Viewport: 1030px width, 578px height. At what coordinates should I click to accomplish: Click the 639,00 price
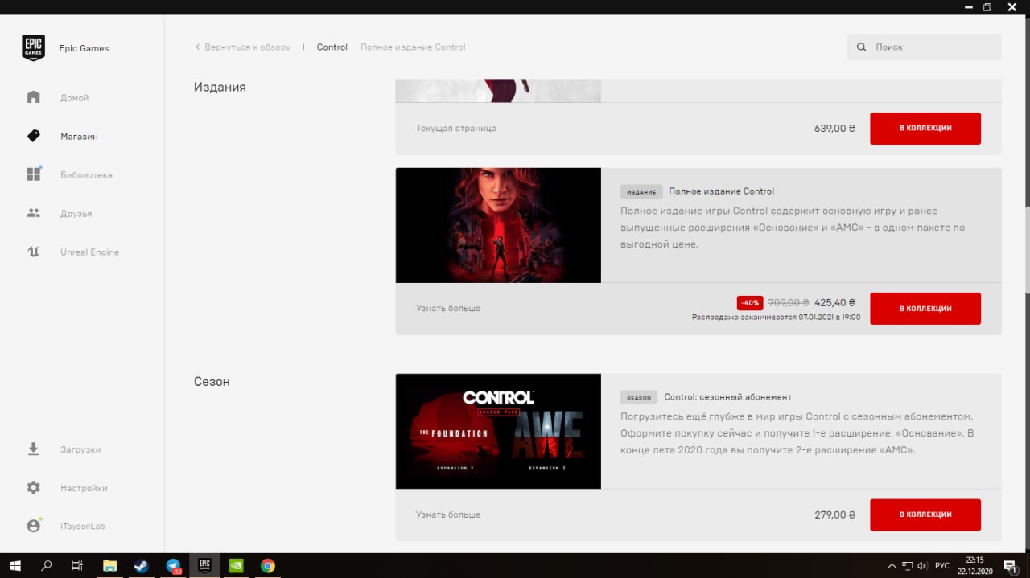click(x=834, y=128)
